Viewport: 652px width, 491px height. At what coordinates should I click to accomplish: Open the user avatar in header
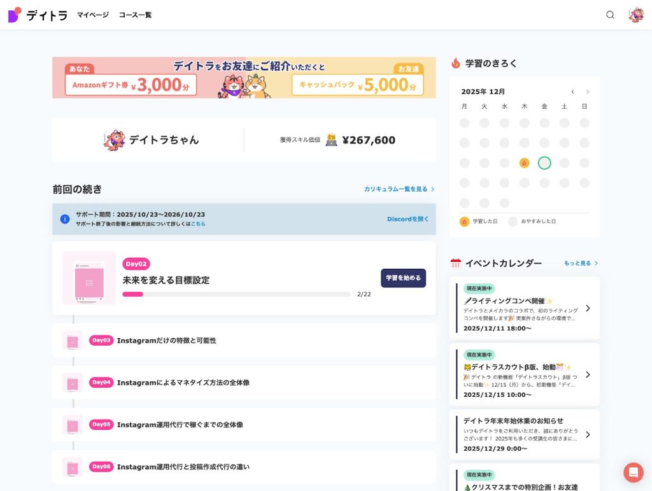[x=635, y=15]
